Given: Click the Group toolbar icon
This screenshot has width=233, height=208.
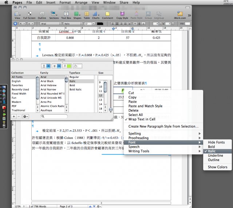Looking at the screenshot, I should [x=148, y=15].
